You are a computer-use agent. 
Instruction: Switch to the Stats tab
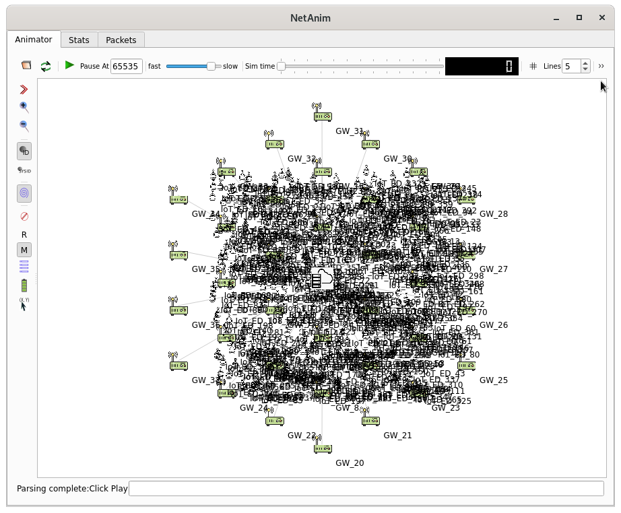coord(79,40)
